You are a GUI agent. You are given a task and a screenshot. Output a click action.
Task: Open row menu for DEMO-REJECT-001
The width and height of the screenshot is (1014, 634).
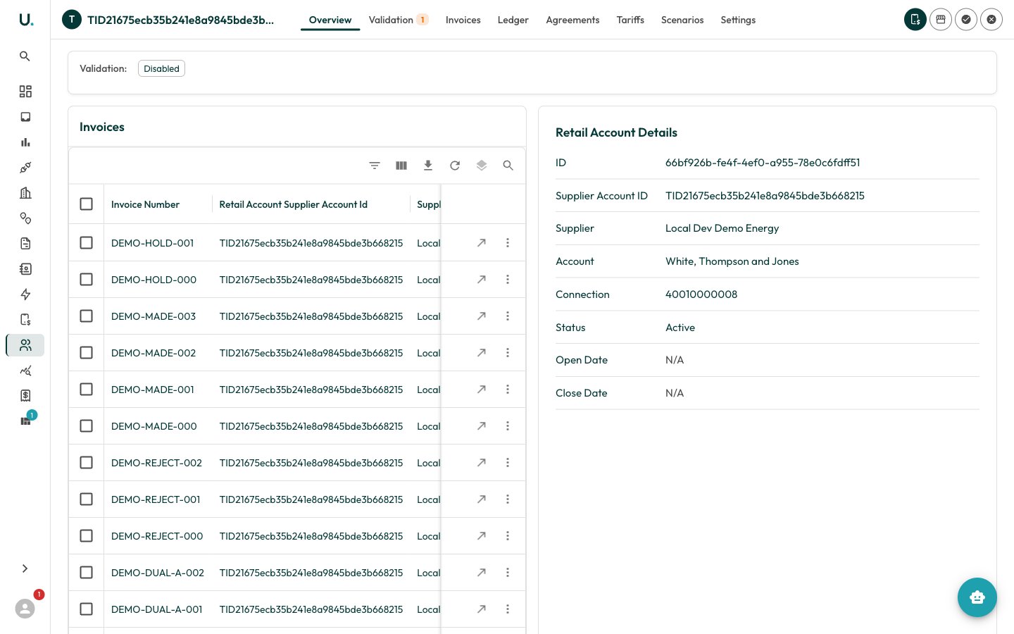(508, 499)
